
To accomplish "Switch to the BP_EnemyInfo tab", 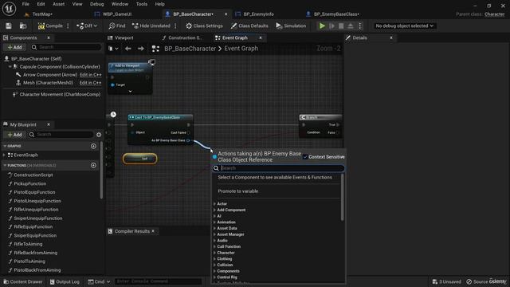I will click(x=258, y=14).
